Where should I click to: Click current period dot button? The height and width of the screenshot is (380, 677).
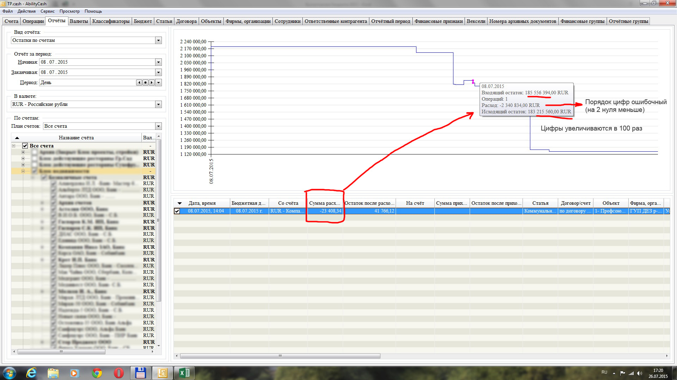(x=145, y=83)
